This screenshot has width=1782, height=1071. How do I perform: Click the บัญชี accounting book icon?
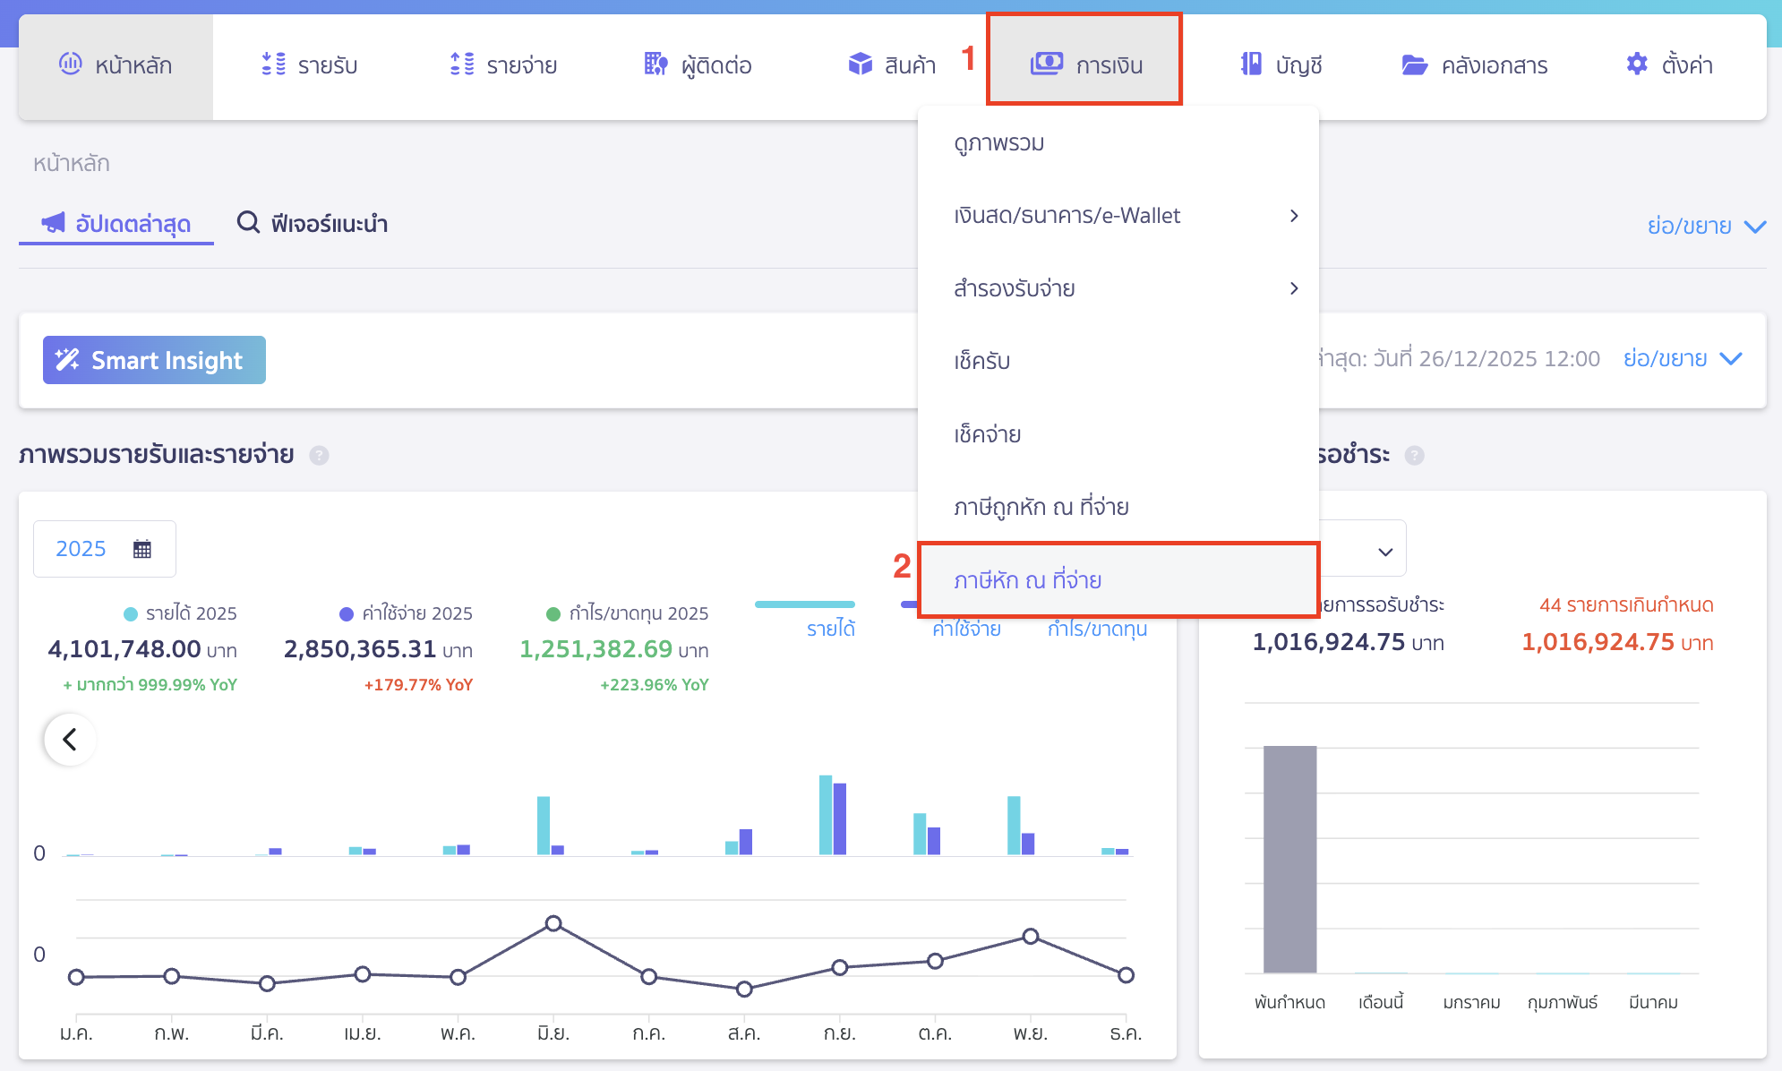click(x=1251, y=64)
